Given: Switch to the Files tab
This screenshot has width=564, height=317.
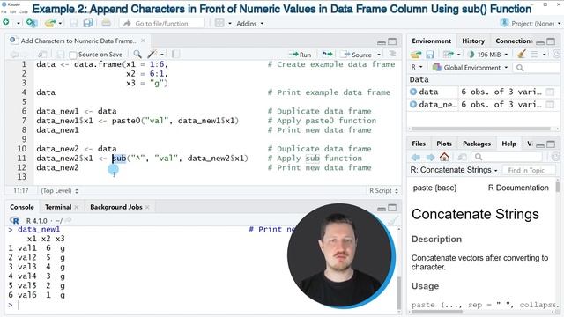Looking at the screenshot, I should click(419, 144).
